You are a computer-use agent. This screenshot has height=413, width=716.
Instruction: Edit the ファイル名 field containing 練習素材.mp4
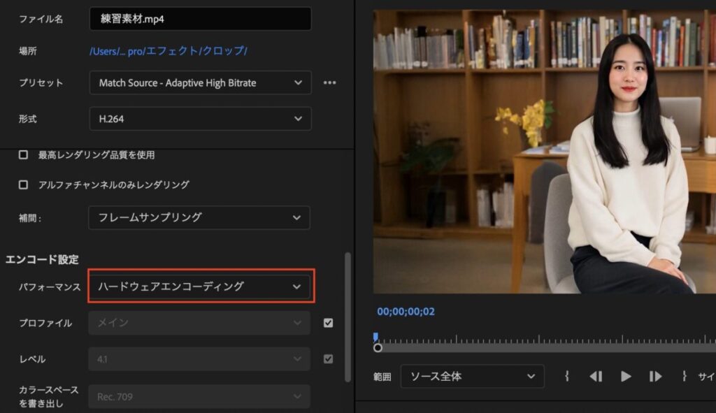pos(200,19)
